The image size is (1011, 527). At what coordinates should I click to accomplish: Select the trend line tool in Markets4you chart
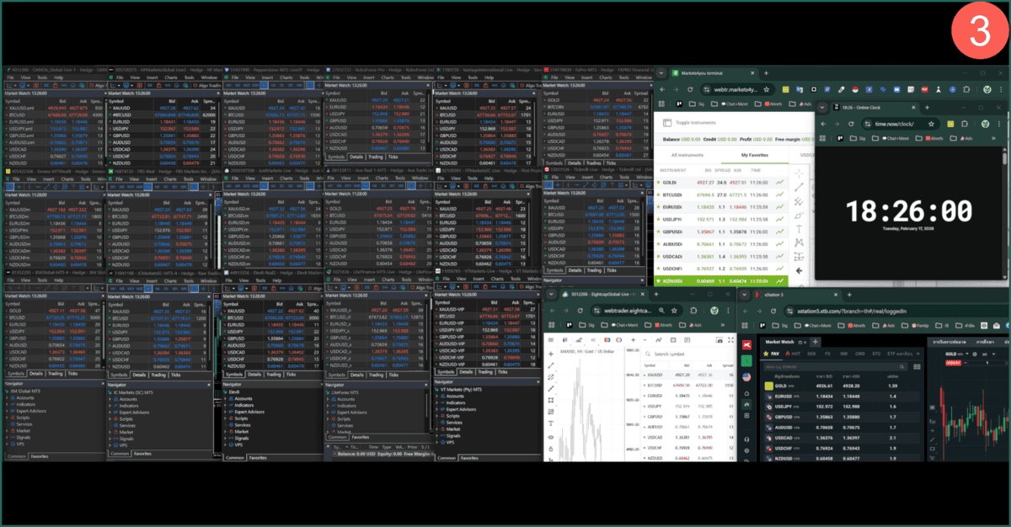click(799, 189)
